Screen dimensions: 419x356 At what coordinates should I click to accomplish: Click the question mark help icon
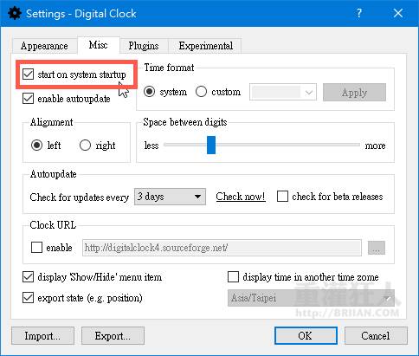[358, 13]
